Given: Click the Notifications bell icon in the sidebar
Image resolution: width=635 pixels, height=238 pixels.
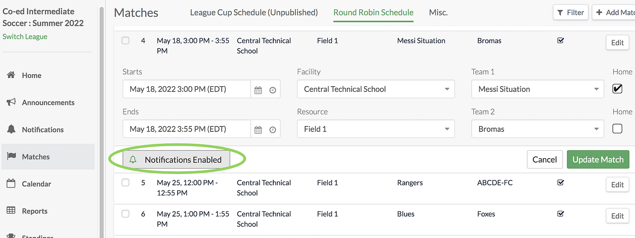Looking at the screenshot, I should pyautogui.click(x=11, y=129).
